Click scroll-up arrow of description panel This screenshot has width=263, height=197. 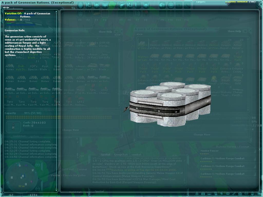[57, 12]
